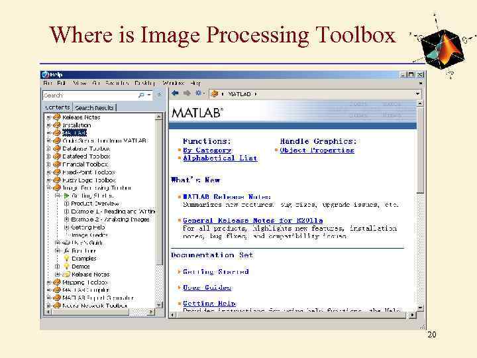Open the By Category functions link
Image resolution: width=477 pixels, height=358 pixels.
[x=207, y=150]
